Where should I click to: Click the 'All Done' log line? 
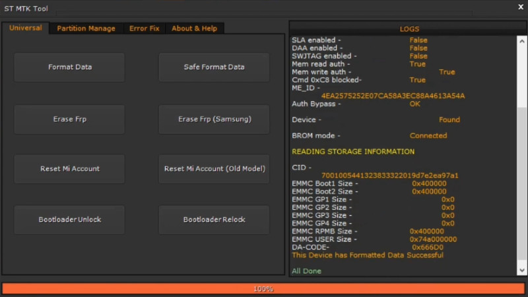[306, 271]
